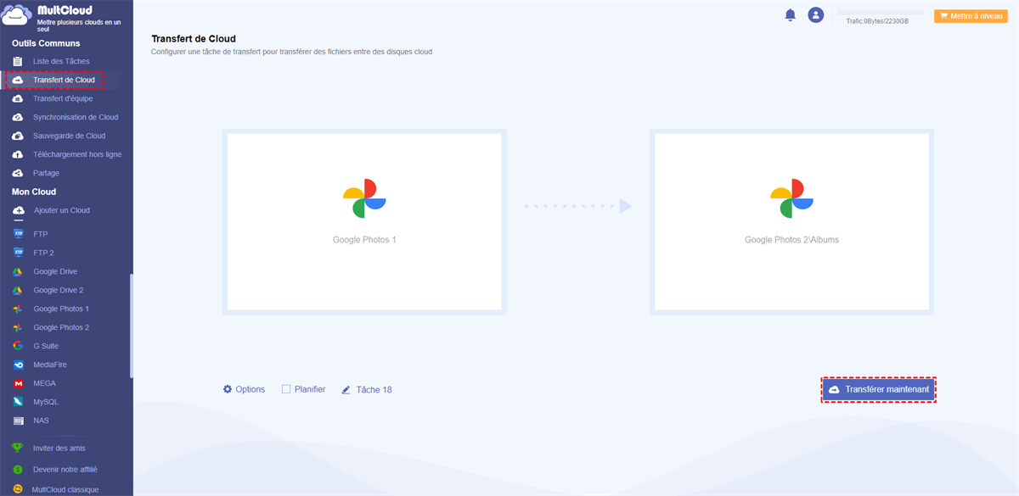Screen dimensions: 1019x496
Task: Click the FTP 2 drive icon
Action: pyautogui.click(x=18, y=253)
